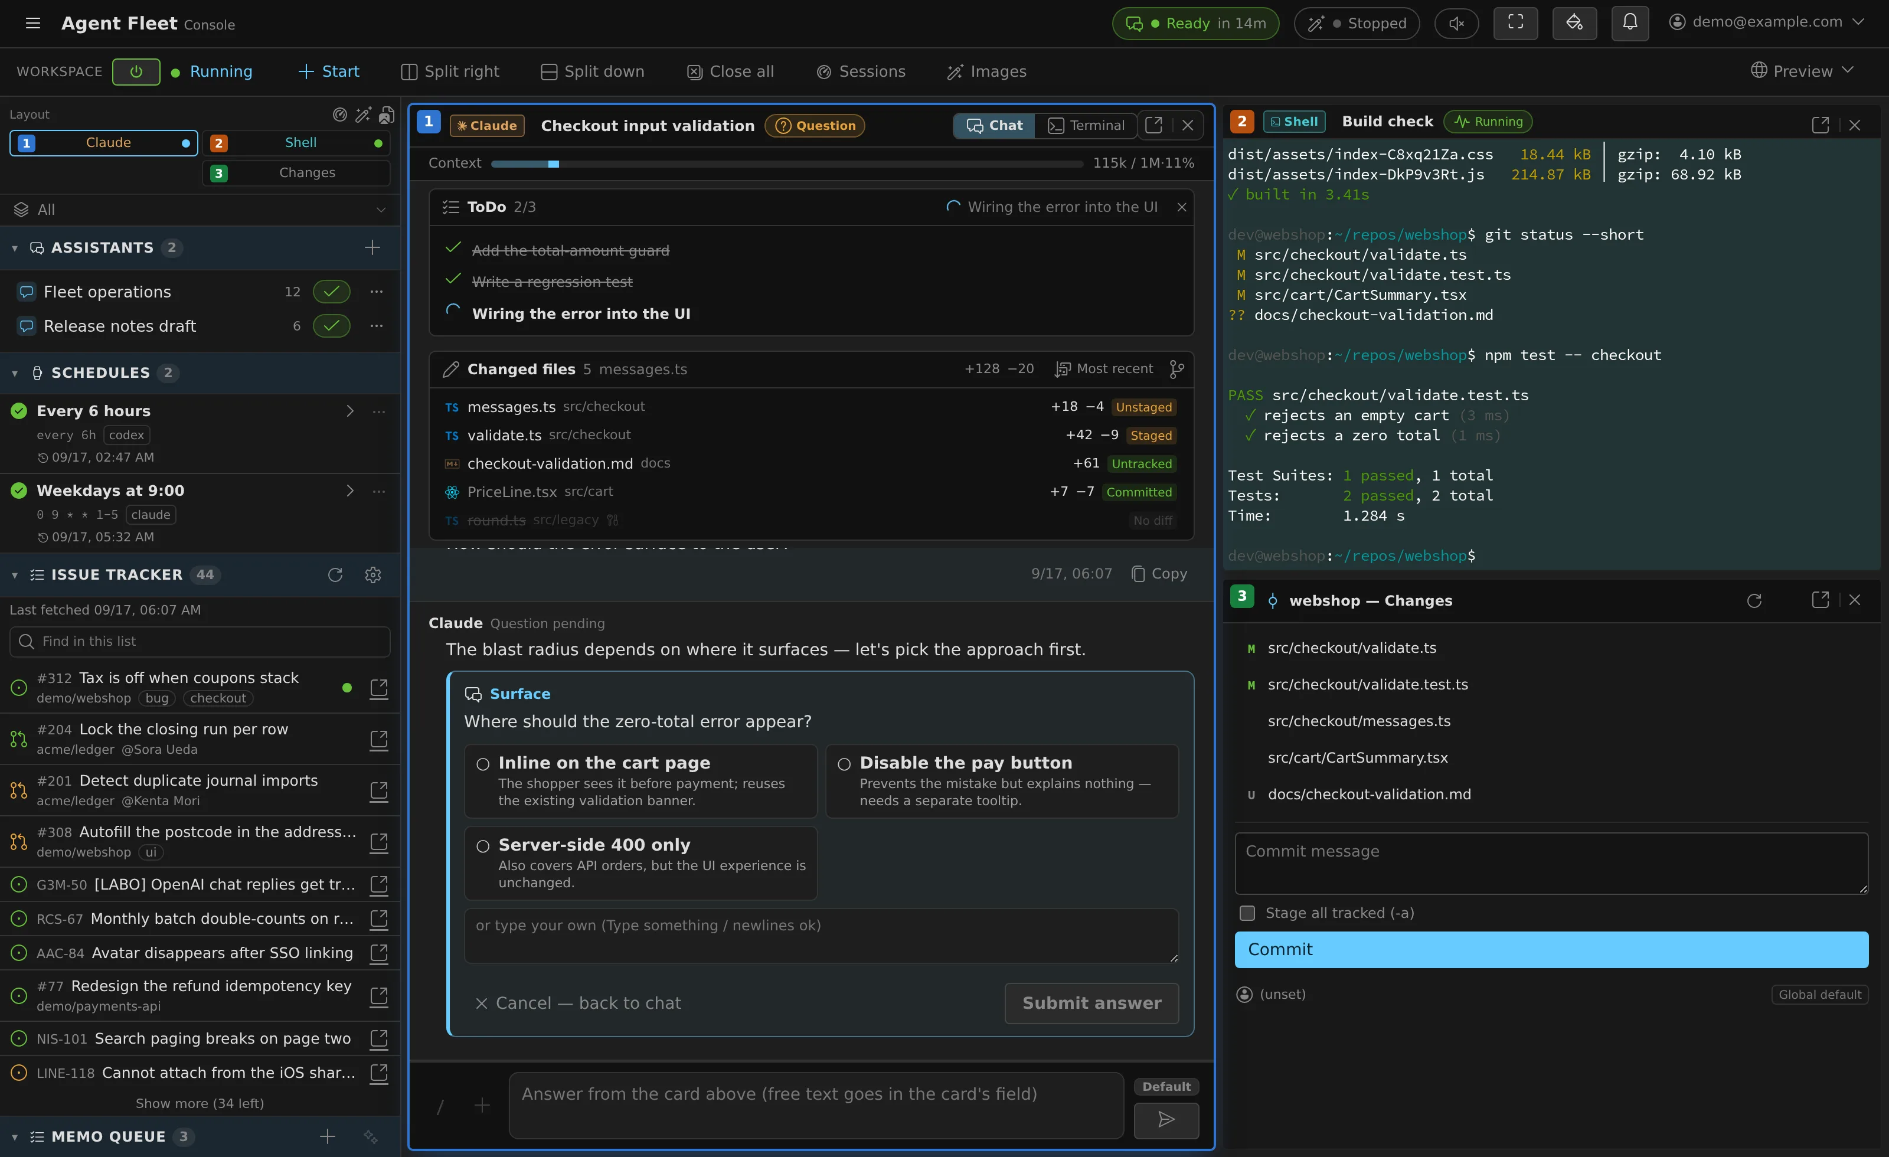Click Submit answer
This screenshot has width=1889, height=1157.
1091,1003
